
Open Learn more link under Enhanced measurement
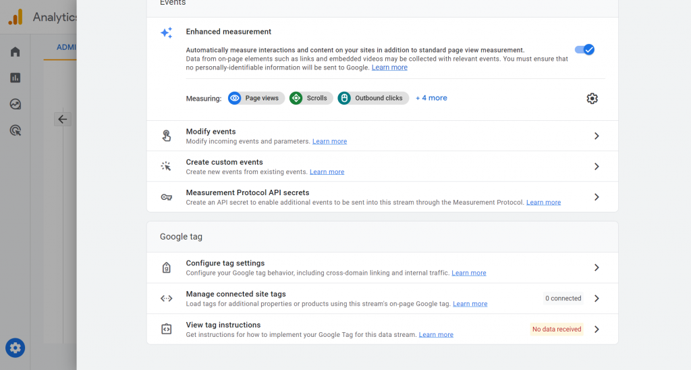389,68
